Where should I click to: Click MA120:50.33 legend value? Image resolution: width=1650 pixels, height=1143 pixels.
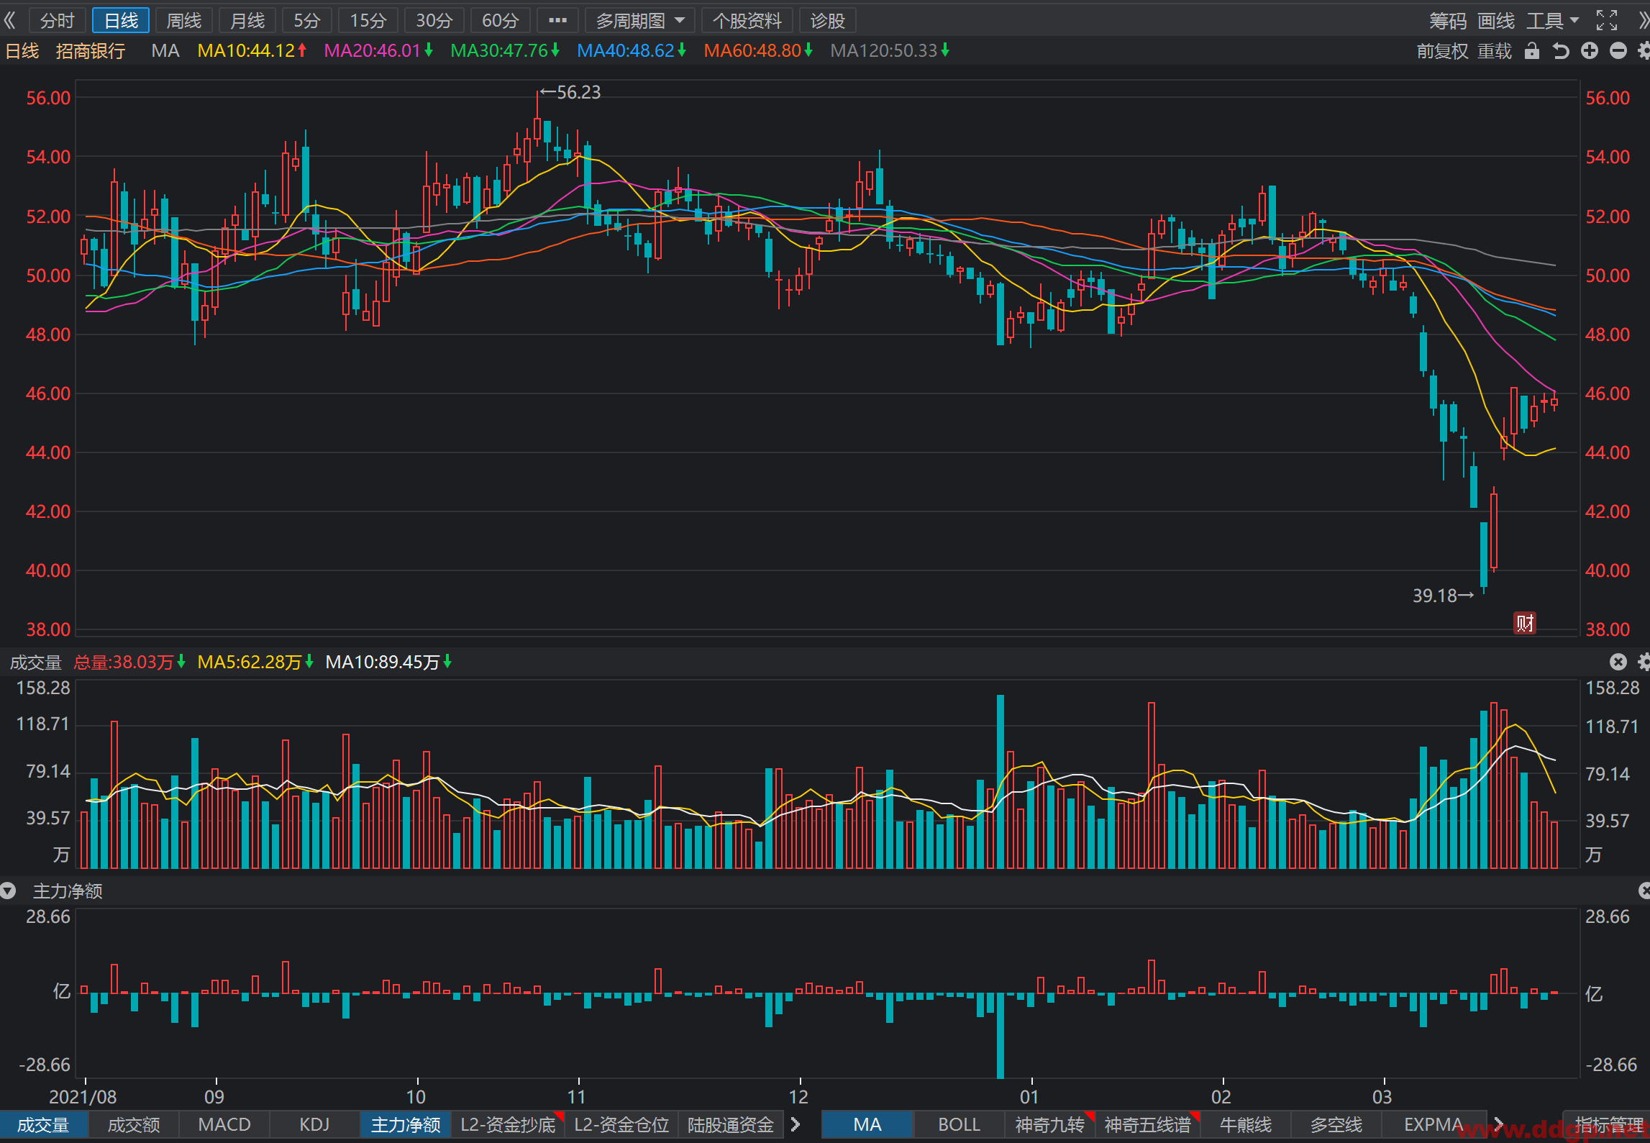click(x=884, y=51)
